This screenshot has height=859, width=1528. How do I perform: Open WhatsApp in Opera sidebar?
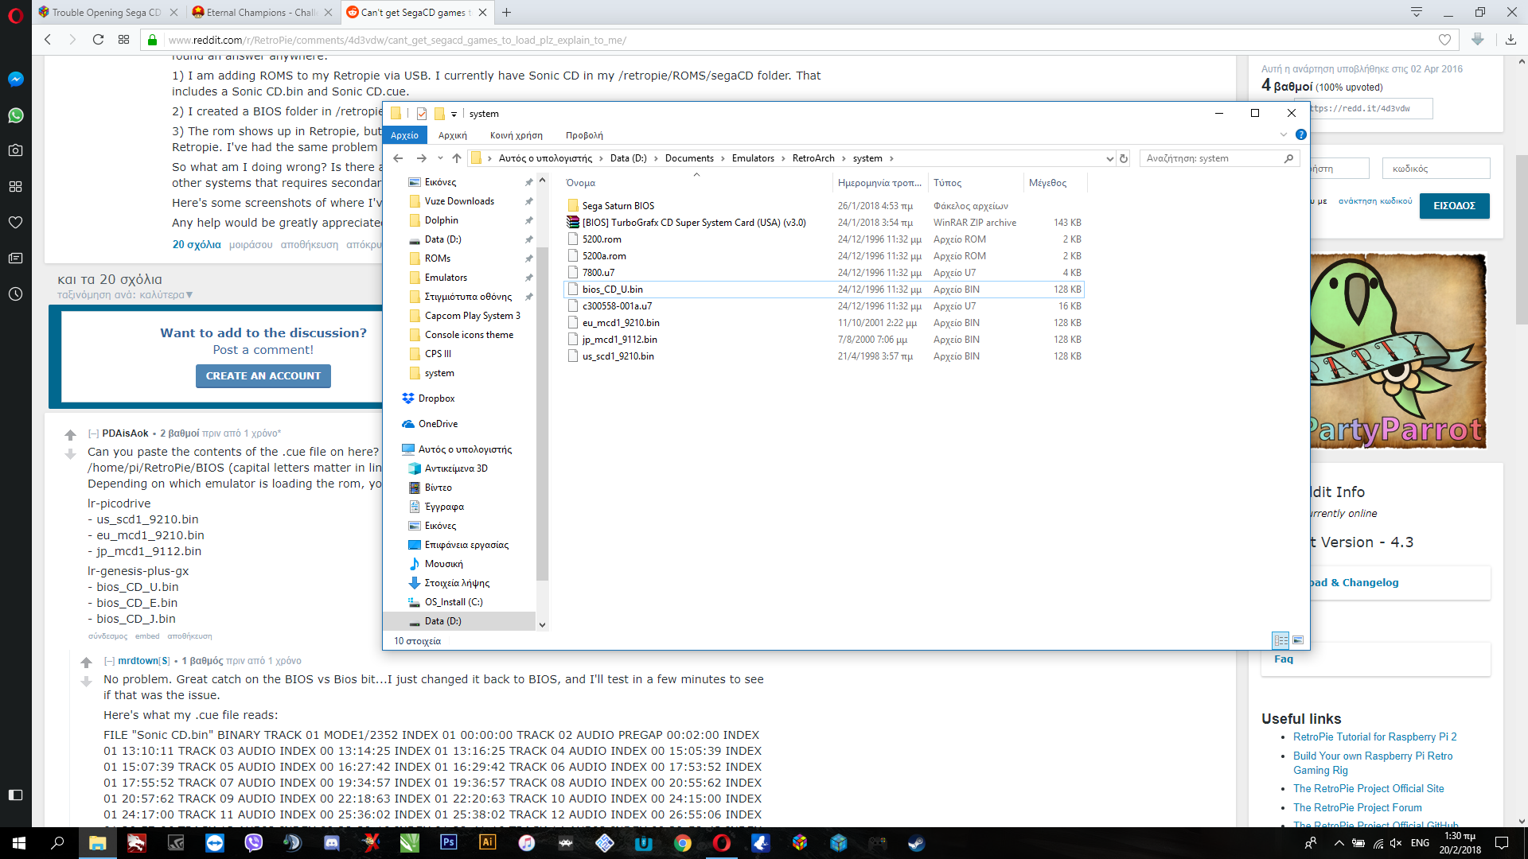pos(15,115)
